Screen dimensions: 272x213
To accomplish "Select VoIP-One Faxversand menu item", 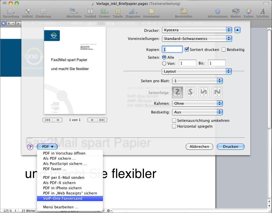I will click(x=70, y=199).
